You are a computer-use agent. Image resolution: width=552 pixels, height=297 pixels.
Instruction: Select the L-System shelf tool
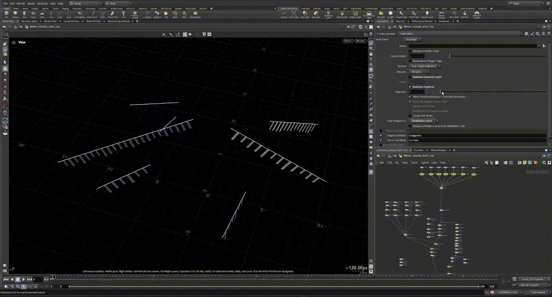pyautogui.click(x=147, y=14)
